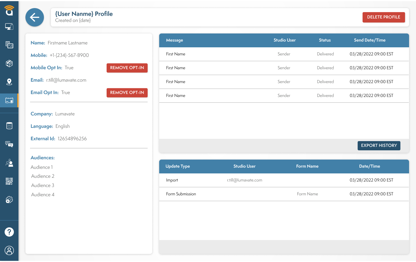Select Audience 1 in the list

pos(42,167)
